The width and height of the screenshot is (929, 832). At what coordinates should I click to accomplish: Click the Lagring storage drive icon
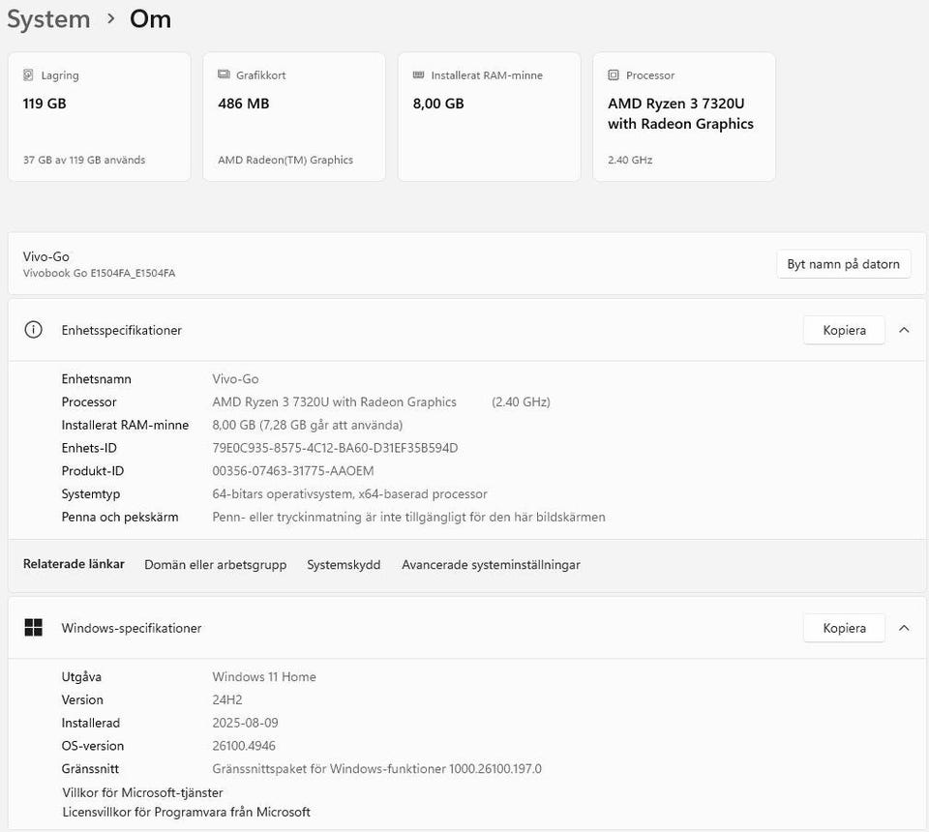coord(29,75)
